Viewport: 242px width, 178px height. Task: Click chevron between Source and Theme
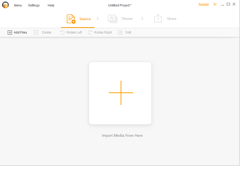coord(98,19)
